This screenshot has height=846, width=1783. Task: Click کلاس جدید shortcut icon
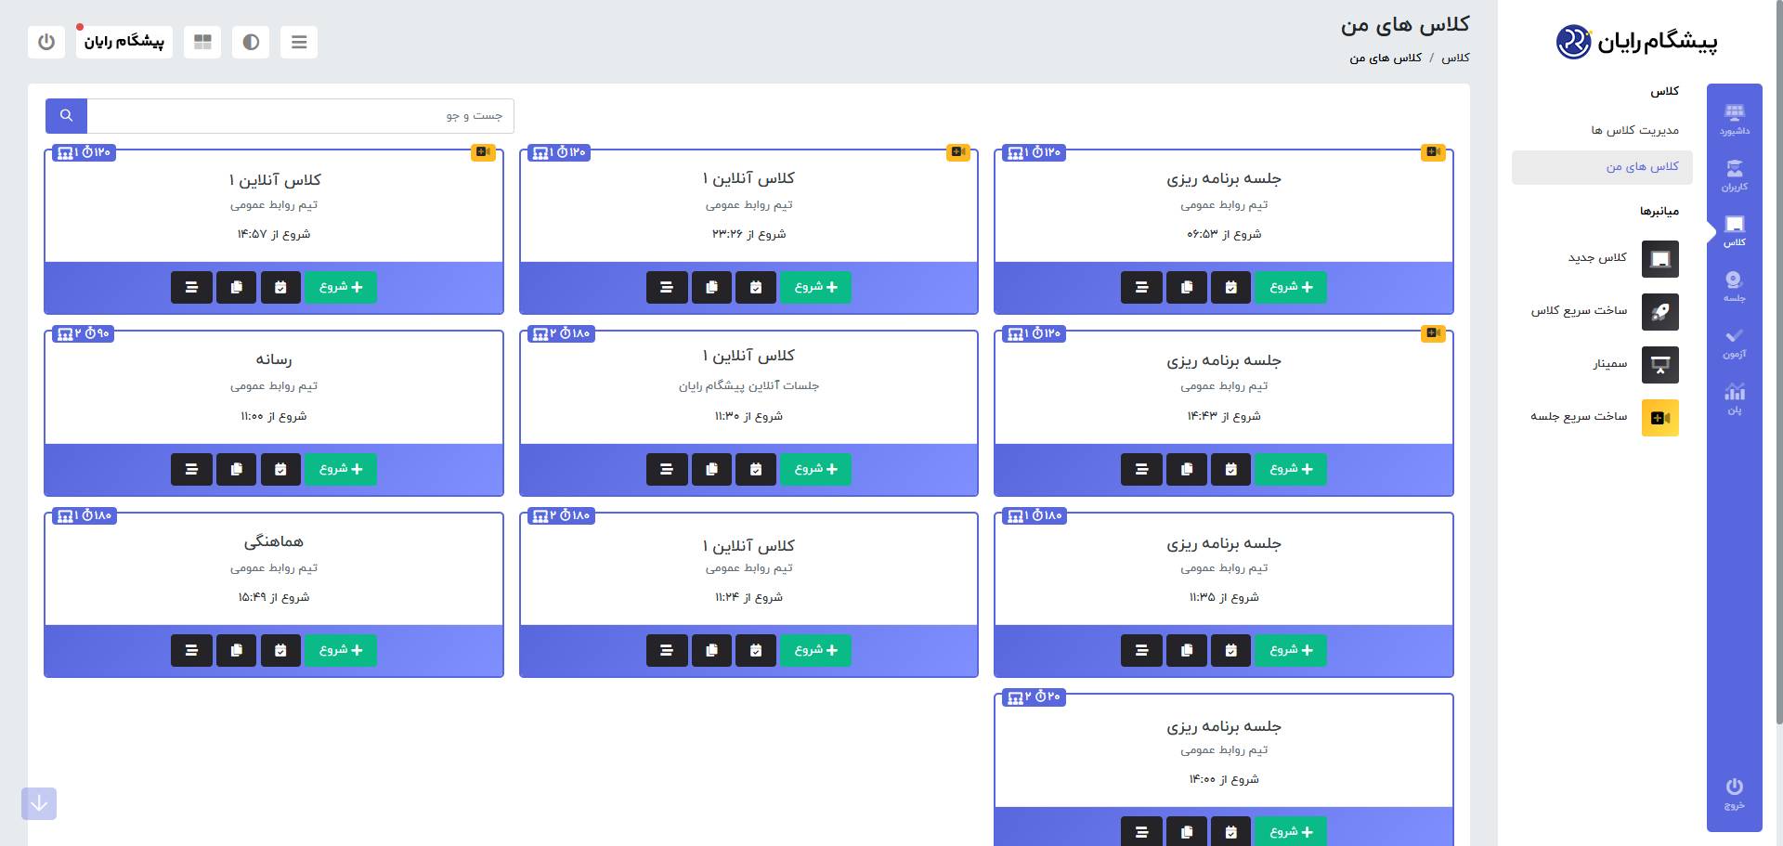1660,259
